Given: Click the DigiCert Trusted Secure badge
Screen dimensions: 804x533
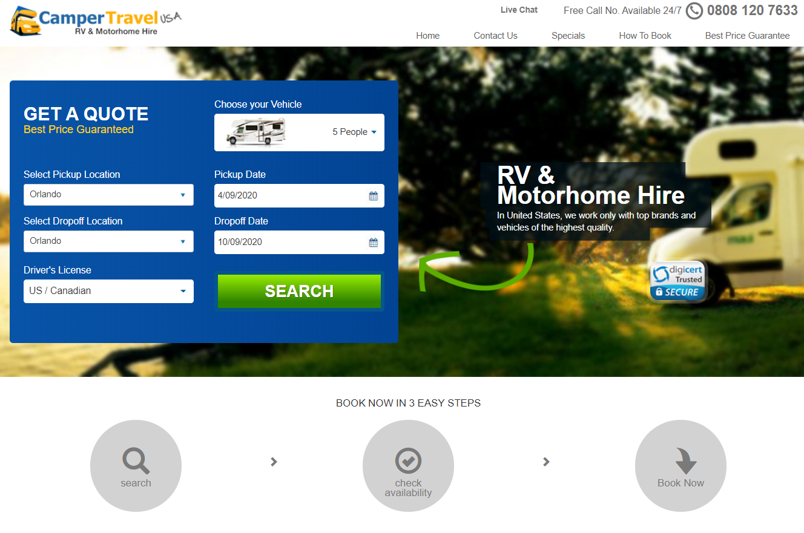Looking at the screenshot, I should click(x=677, y=281).
